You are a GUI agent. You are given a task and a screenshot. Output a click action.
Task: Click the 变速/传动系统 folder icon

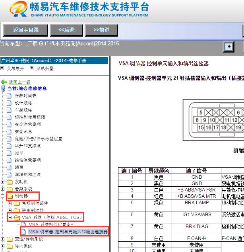click(x=10, y=239)
